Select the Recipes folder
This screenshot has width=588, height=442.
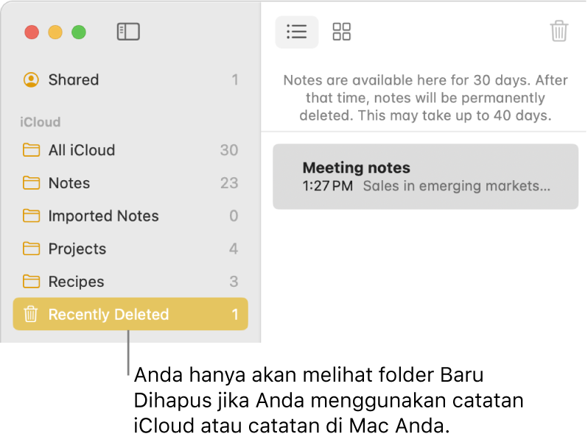pos(130,282)
